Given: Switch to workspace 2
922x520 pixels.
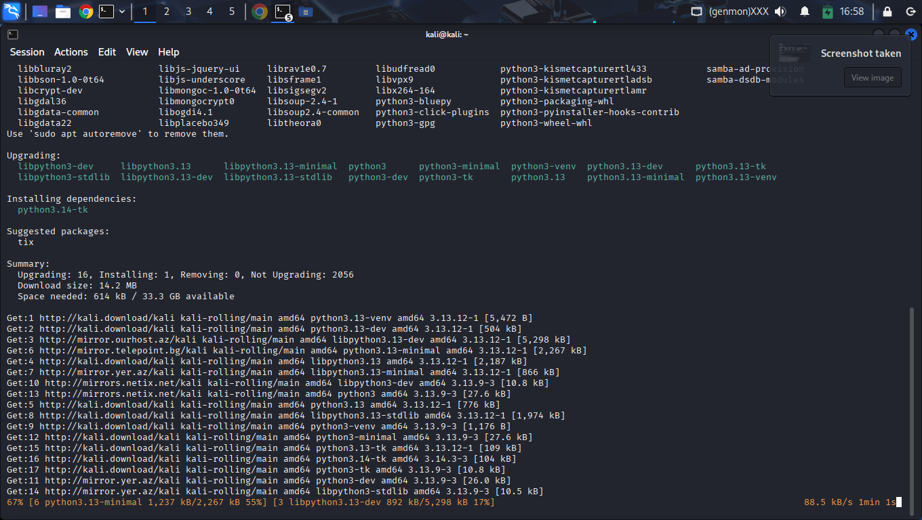Looking at the screenshot, I should click(167, 12).
